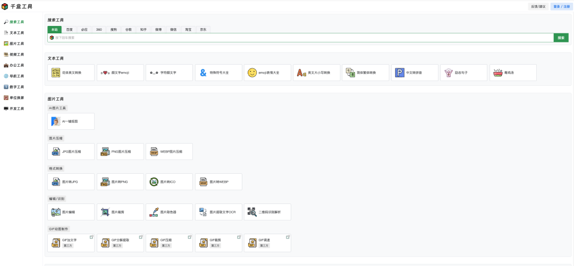Image resolution: width=574 pixels, height=266 pixels.
Task: Focus the search input field
Action: 300,38
